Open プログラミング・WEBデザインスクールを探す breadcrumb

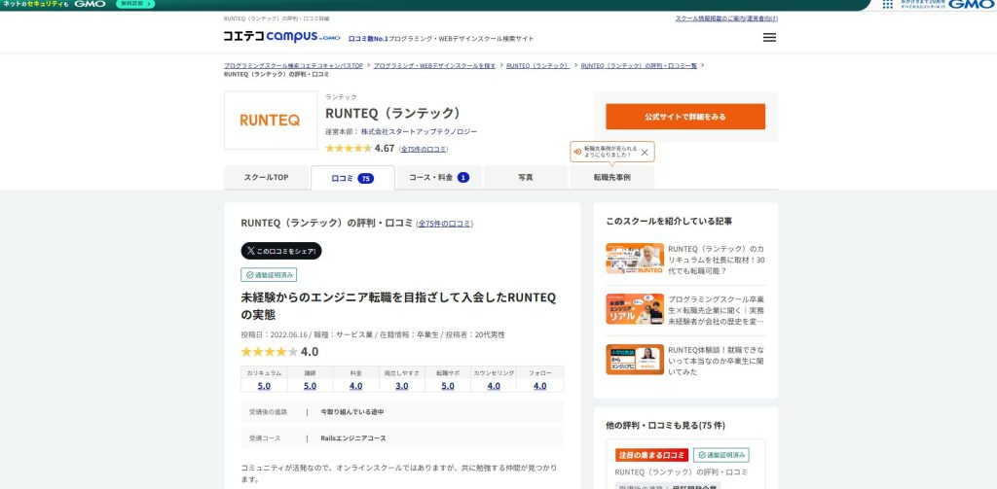tap(434, 65)
